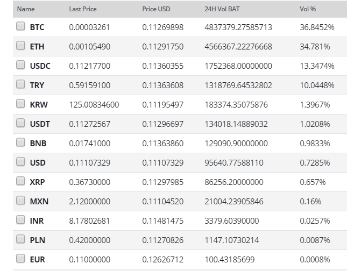The height and width of the screenshot is (278, 347).
Task: Check the BNB row checkbox
Action: tap(20, 142)
